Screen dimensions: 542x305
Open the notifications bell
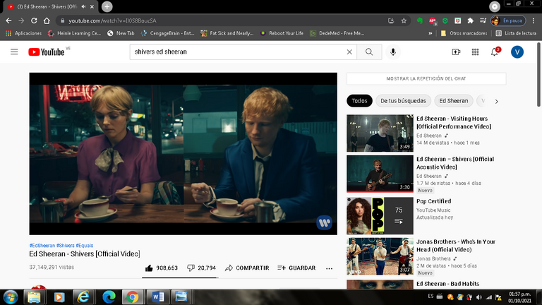coord(495,52)
